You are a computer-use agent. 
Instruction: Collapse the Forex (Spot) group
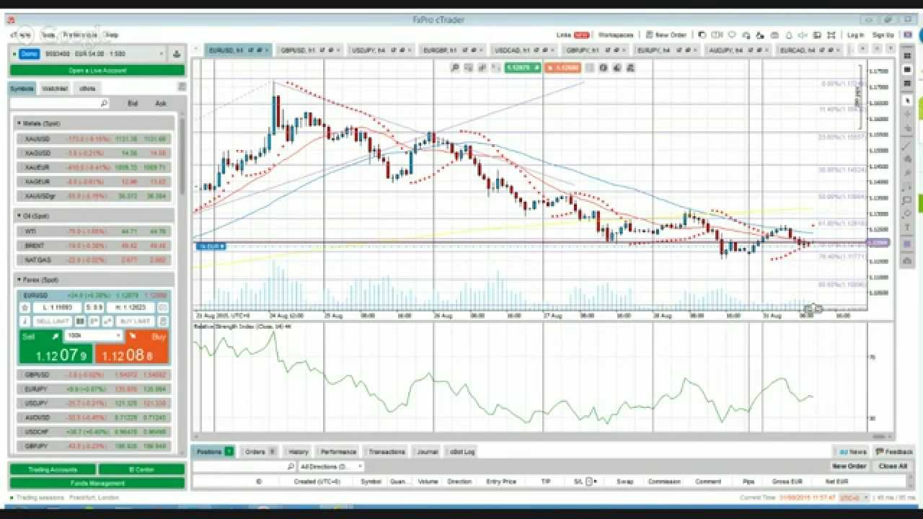(x=93, y=280)
